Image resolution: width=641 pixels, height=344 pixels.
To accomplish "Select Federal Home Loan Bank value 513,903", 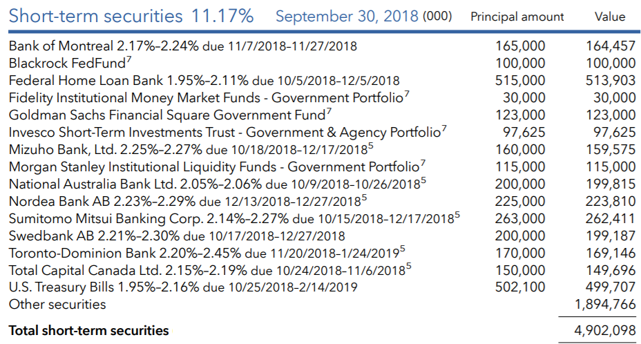I will pos(611,81).
